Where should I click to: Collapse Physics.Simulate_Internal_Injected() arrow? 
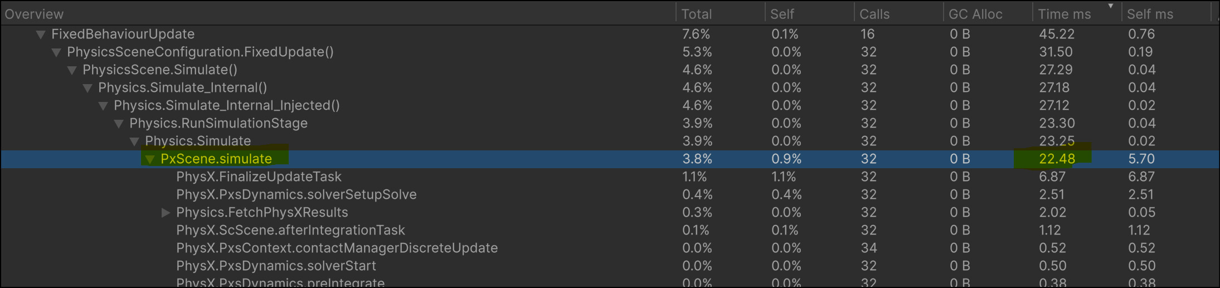pyautogui.click(x=103, y=106)
